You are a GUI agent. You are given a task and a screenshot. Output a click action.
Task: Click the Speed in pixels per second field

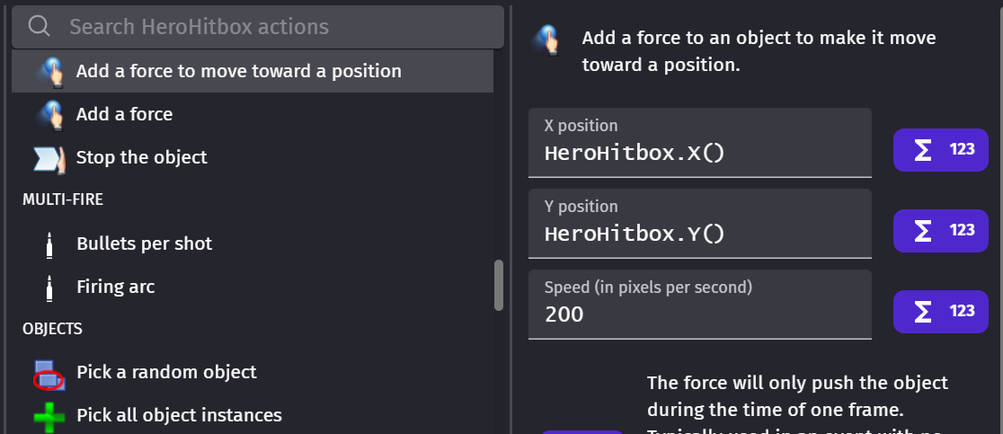[699, 314]
